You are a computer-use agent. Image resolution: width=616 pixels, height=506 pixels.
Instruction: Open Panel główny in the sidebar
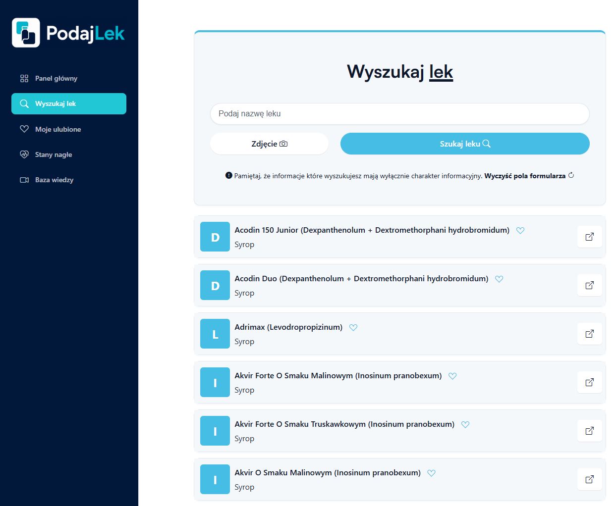click(x=69, y=78)
